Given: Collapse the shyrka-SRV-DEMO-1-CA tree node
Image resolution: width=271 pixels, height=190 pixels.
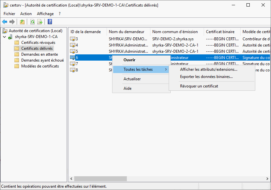Looking at the screenshot, I should 4,37.
